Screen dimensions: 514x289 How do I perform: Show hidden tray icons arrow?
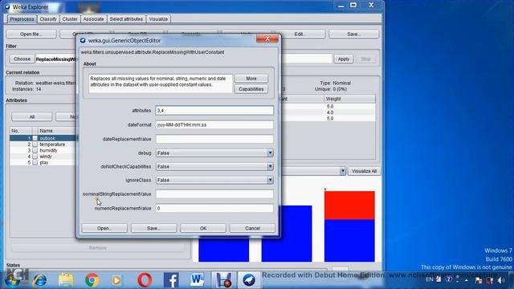tap(467, 280)
